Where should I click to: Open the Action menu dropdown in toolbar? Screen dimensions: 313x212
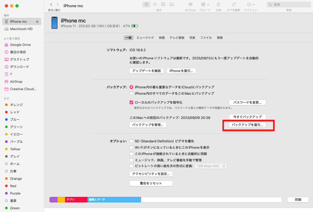coord(250,4)
